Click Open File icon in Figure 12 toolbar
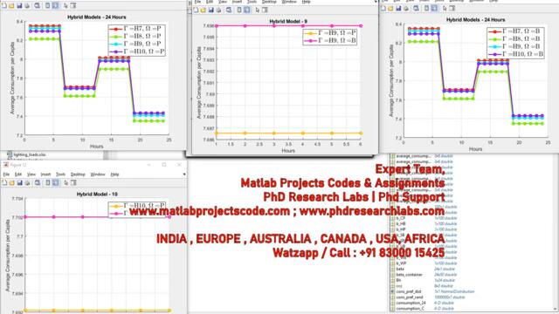Image resolution: width=559 pixels, height=314 pixels. coord(11,182)
